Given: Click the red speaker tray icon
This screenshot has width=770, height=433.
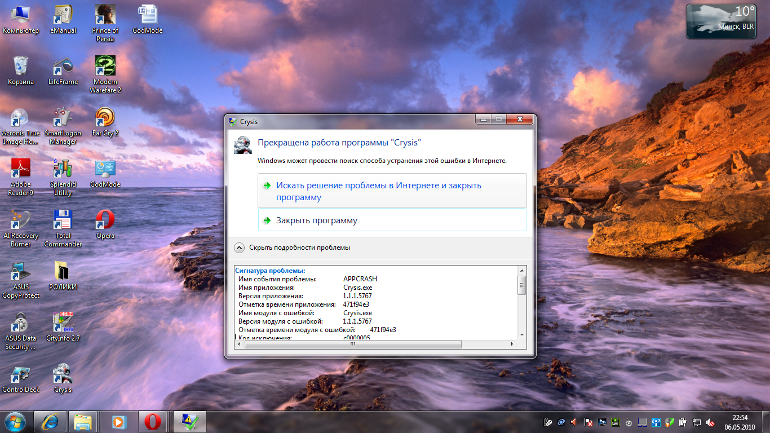Looking at the screenshot, I should click(575, 422).
